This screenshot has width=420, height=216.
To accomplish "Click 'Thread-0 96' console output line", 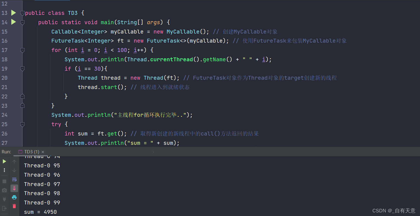I will pyautogui.click(x=42, y=175).
